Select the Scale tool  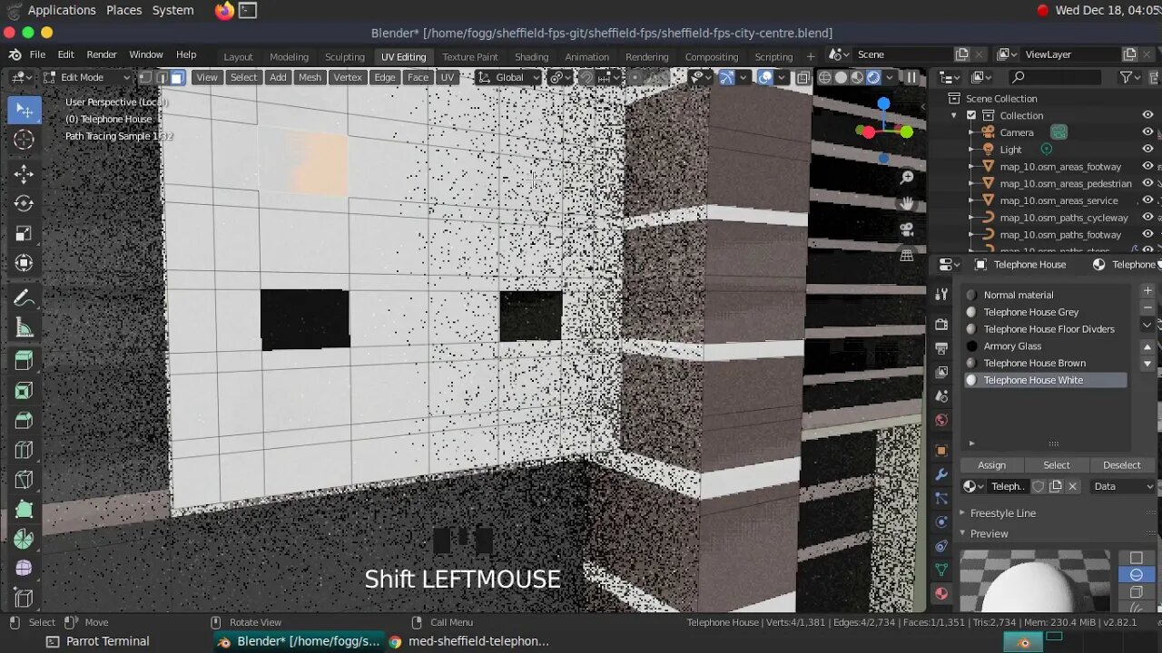[x=25, y=234]
